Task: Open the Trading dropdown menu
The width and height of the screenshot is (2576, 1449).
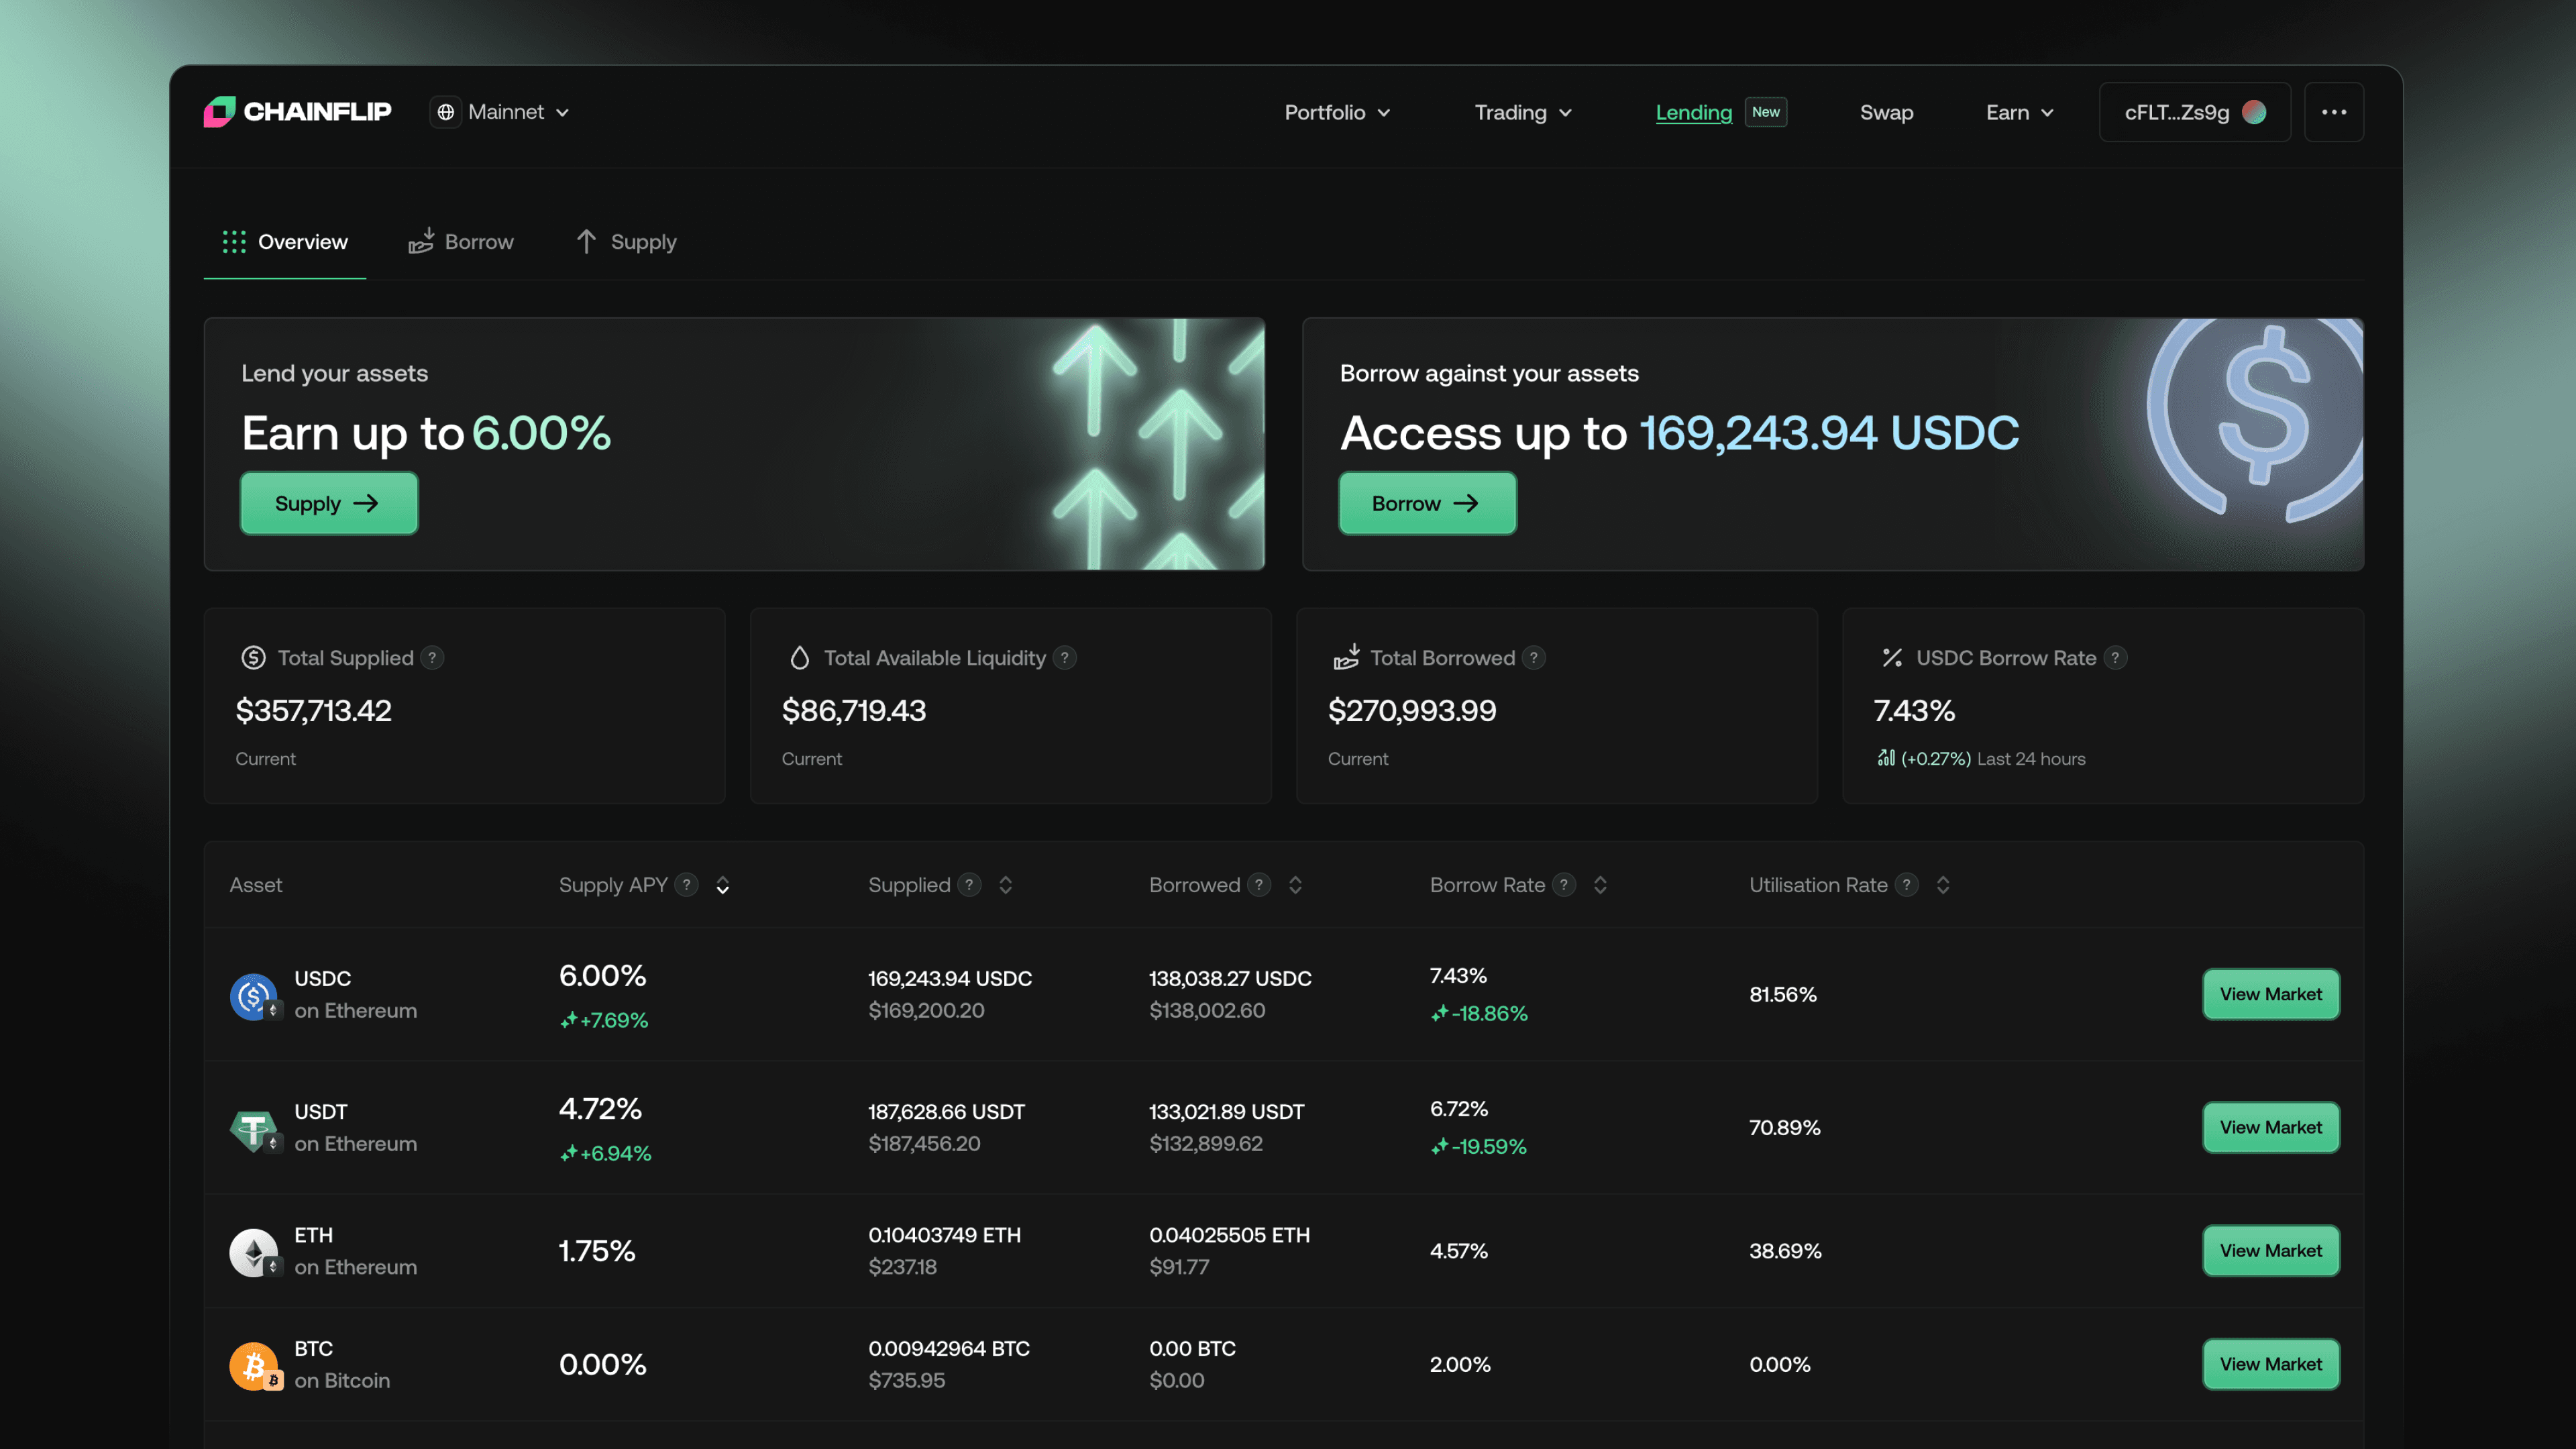Action: (1523, 113)
